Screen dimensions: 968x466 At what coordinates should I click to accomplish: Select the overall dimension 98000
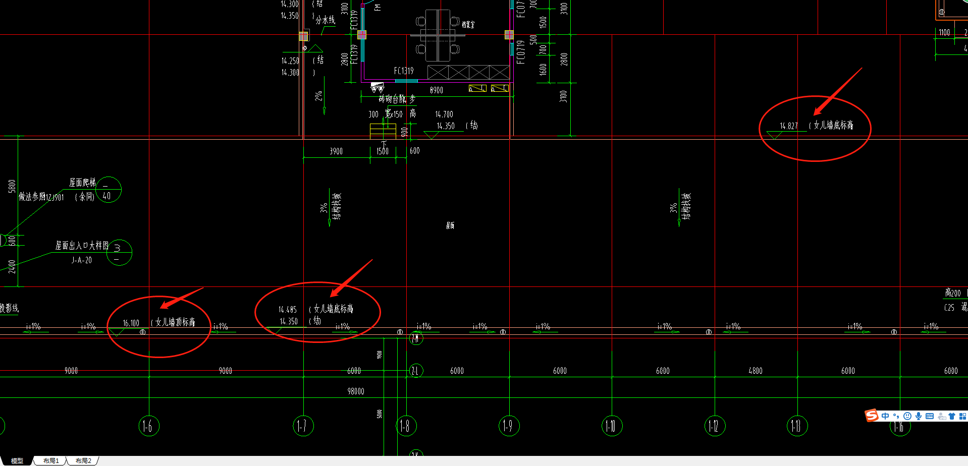click(x=356, y=391)
